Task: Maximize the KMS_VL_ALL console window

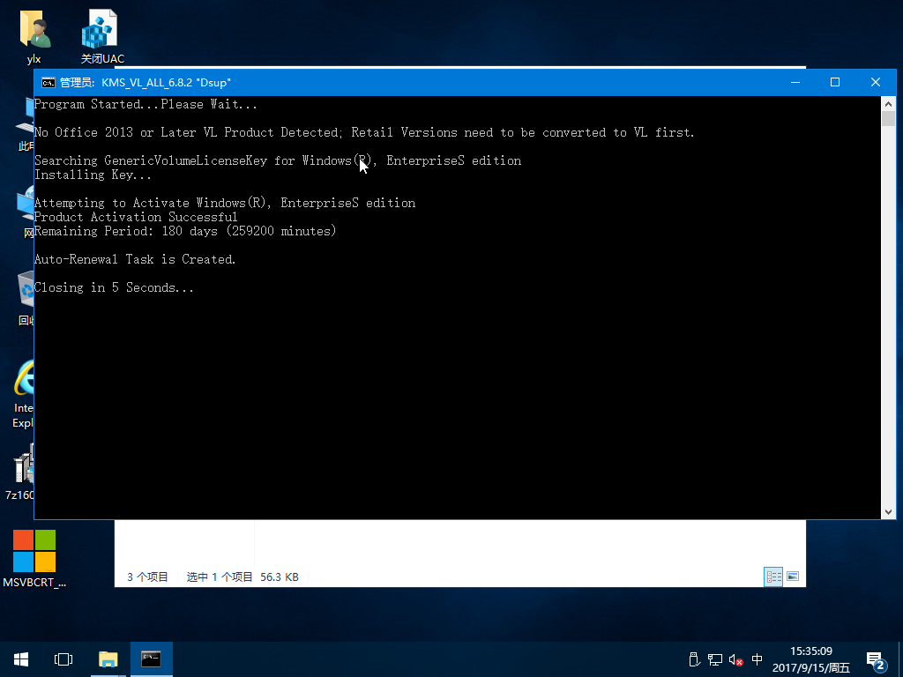Action: [835, 82]
